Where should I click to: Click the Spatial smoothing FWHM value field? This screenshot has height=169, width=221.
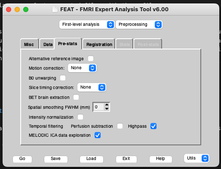[x=98, y=107]
